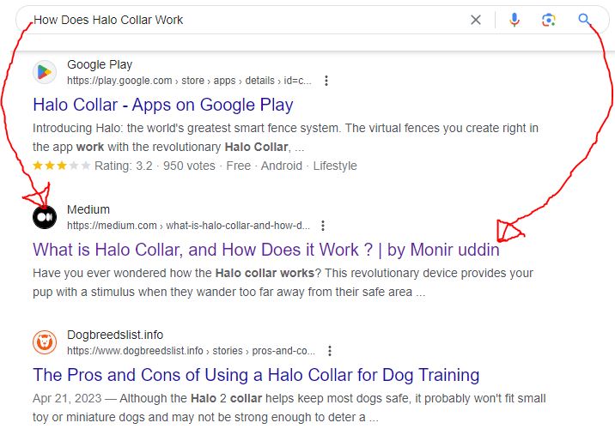The image size is (615, 441).
Task: Open "Pros and Cons of Using a Halo Collar" link
Action: click(x=256, y=375)
